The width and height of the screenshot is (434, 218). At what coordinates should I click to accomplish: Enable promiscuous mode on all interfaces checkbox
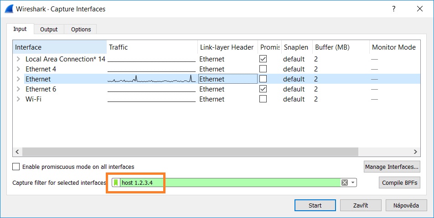16,167
